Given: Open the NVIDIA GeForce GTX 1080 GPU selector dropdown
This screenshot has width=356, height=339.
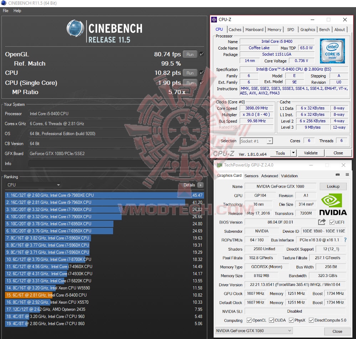Looking at the screenshot, I should (x=254, y=330).
